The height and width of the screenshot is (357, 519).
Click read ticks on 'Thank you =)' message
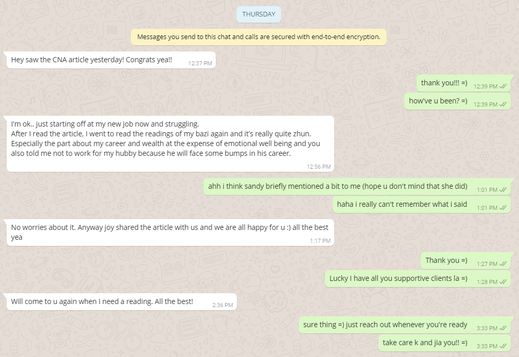pos(503,264)
